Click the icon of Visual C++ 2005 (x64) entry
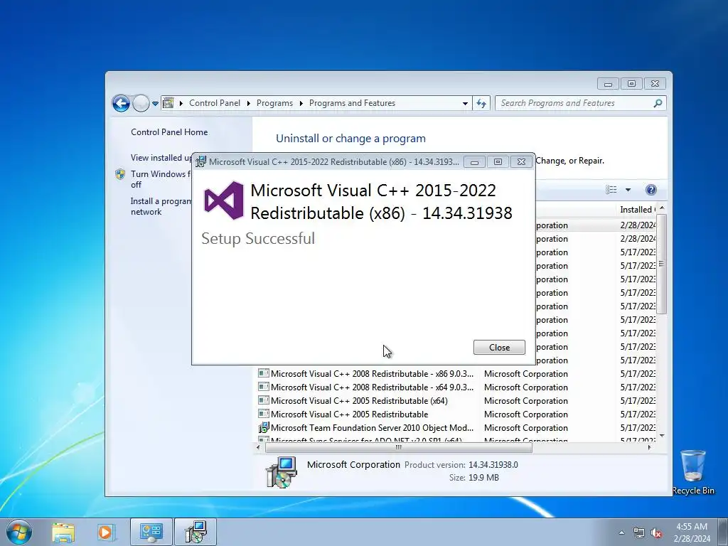 (263, 400)
